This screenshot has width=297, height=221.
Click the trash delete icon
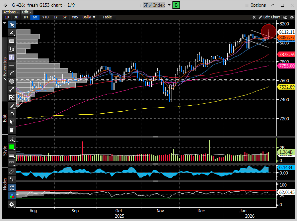pyautogui.click(x=12, y=130)
